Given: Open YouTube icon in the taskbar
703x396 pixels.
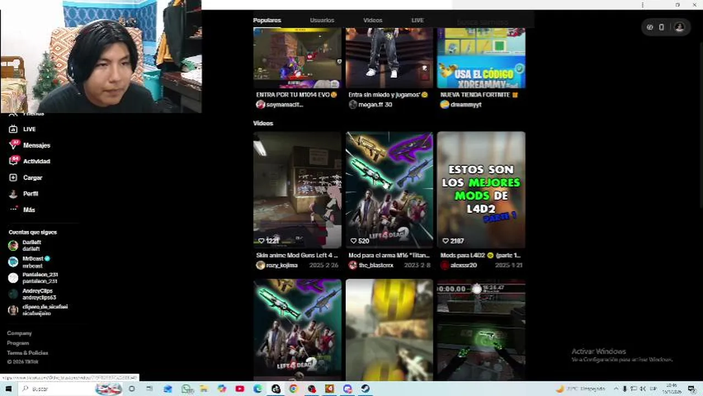Looking at the screenshot, I should (x=240, y=389).
